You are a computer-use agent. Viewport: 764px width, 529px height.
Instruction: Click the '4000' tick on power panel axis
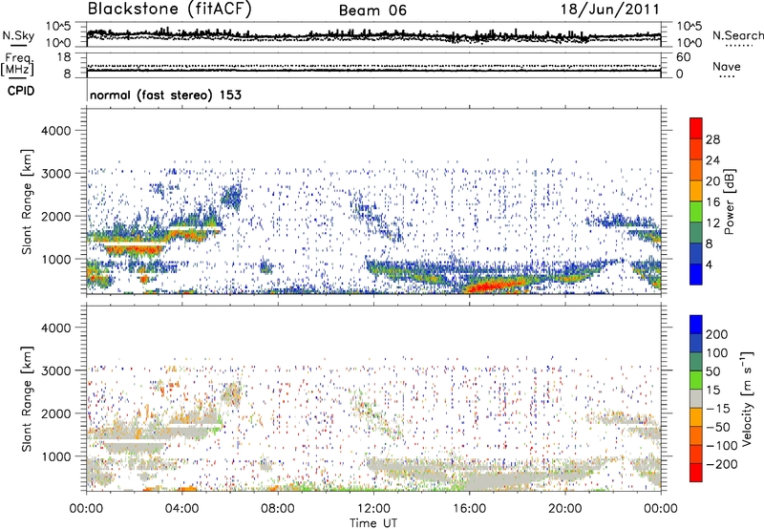pos(56,131)
